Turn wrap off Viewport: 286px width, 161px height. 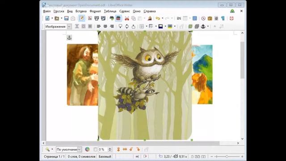pyautogui.click(x=77, y=26)
